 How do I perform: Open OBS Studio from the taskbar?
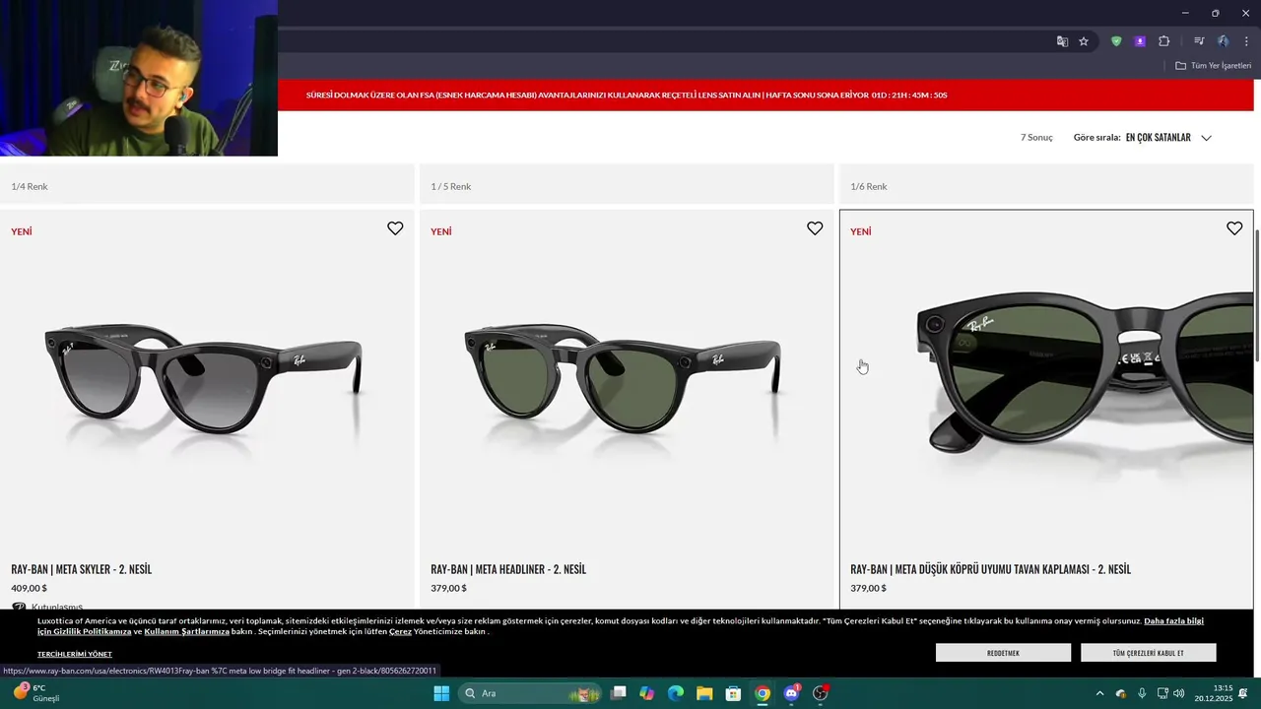820,693
